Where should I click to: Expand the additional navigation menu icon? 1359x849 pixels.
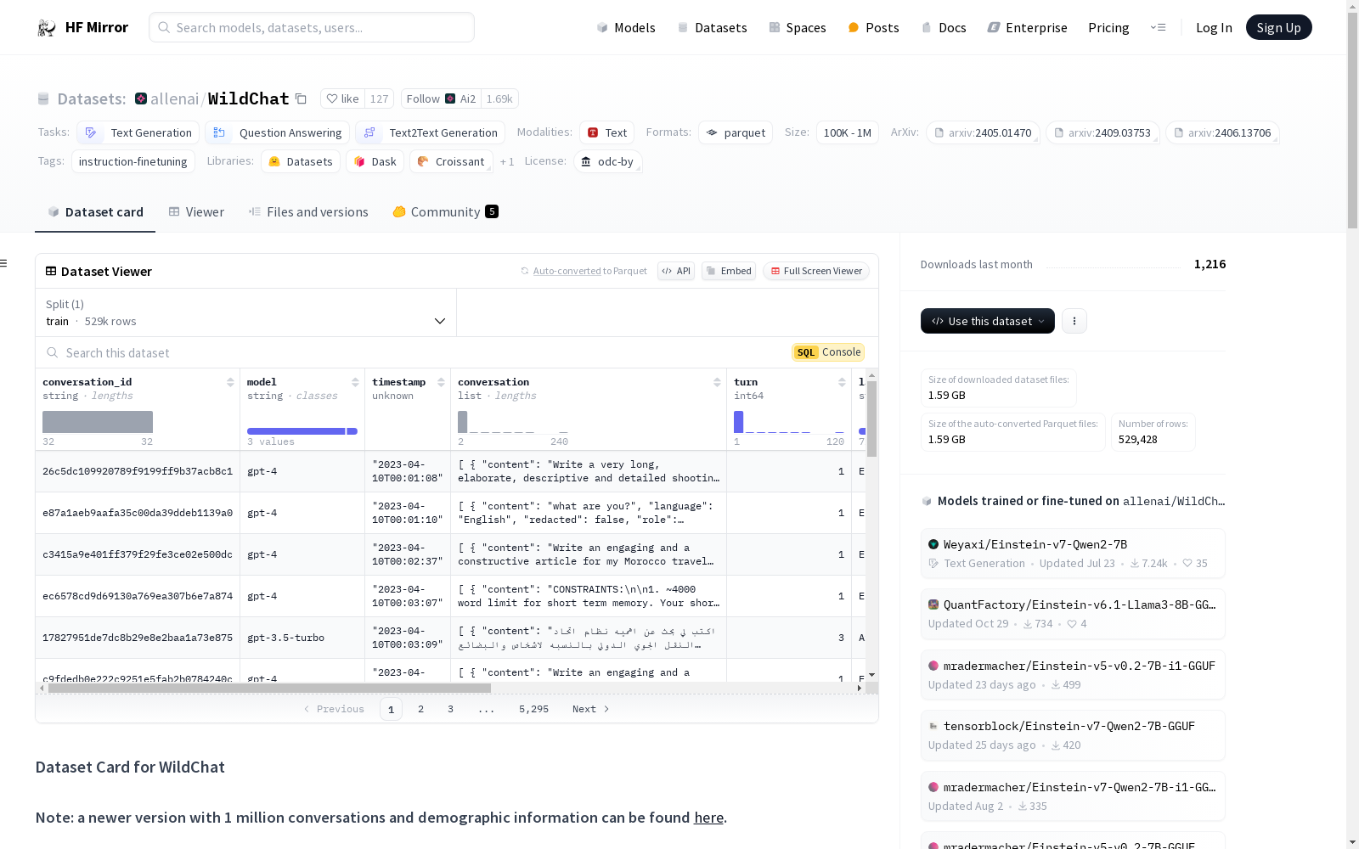[1158, 27]
